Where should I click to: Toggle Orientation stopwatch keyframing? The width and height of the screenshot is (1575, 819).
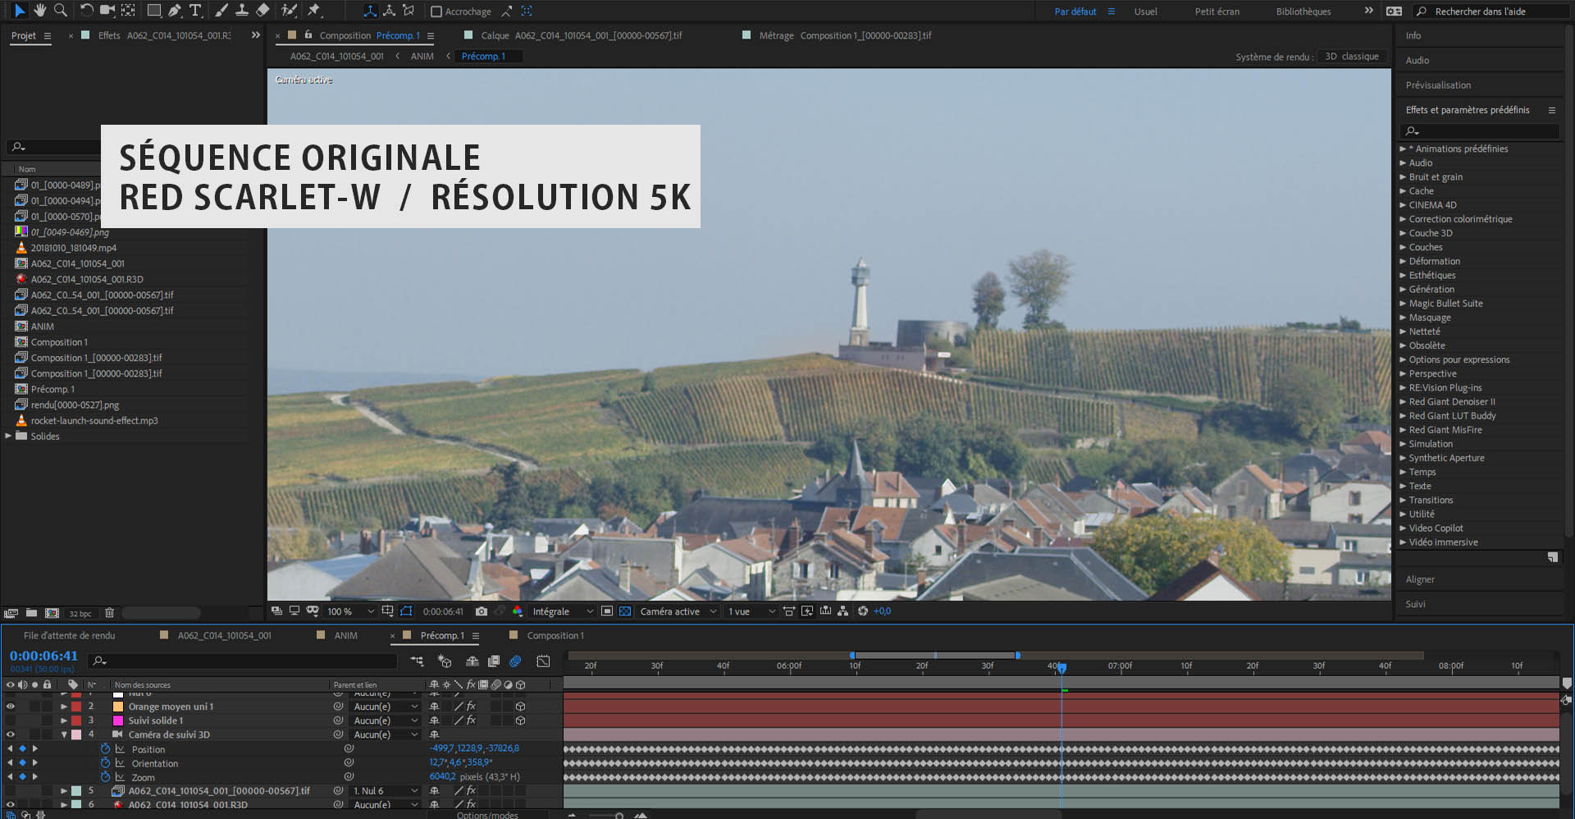[105, 763]
